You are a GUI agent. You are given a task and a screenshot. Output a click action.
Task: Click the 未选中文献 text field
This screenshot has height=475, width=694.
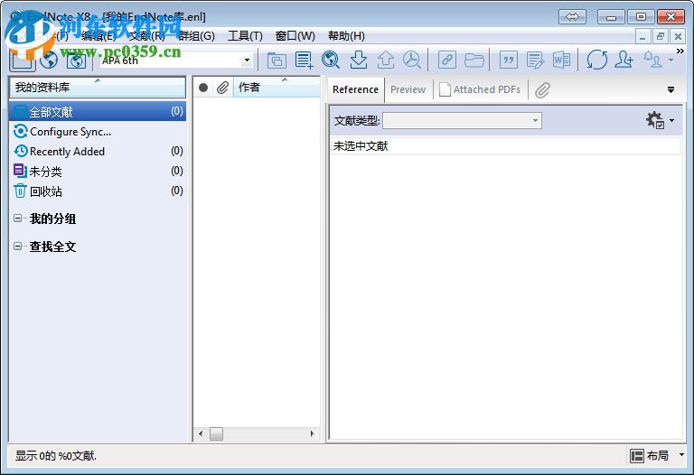click(x=505, y=146)
